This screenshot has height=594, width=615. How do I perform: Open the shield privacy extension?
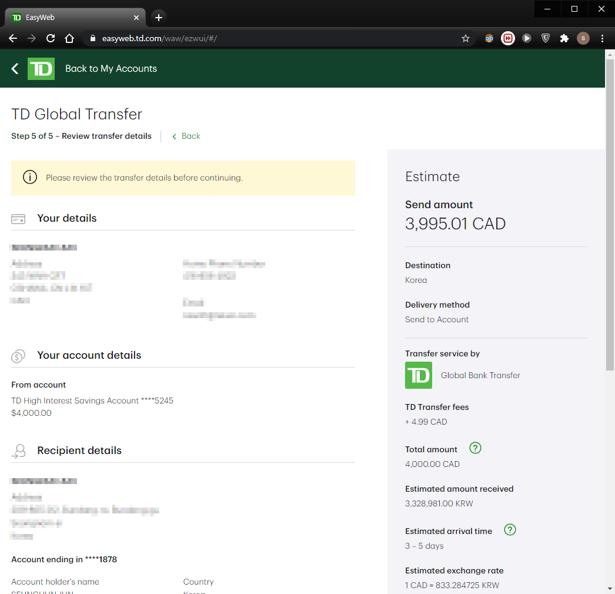pos(546,38)
